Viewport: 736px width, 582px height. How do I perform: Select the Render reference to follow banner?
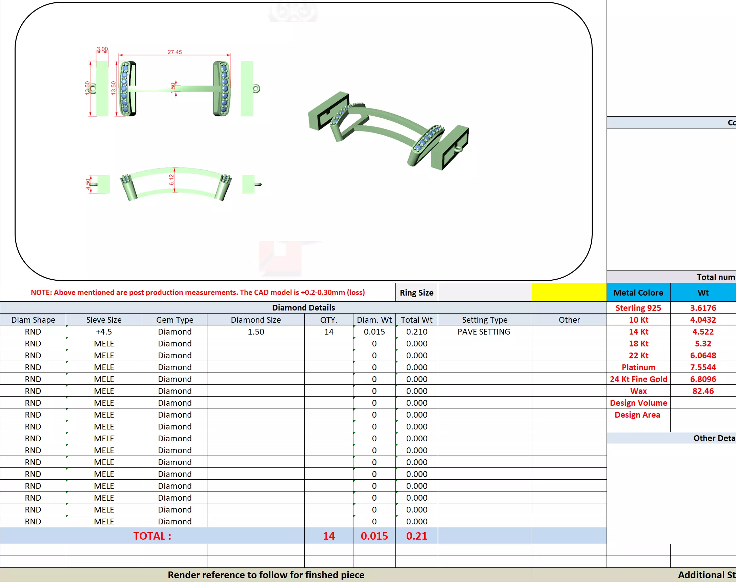[266, 575]
